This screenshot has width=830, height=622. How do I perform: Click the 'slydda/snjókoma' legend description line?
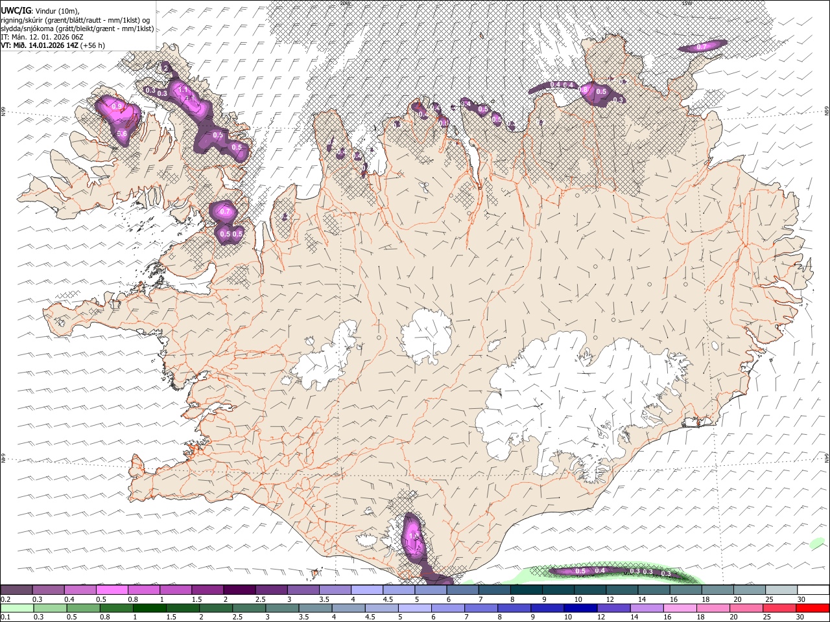coord(77,29)
